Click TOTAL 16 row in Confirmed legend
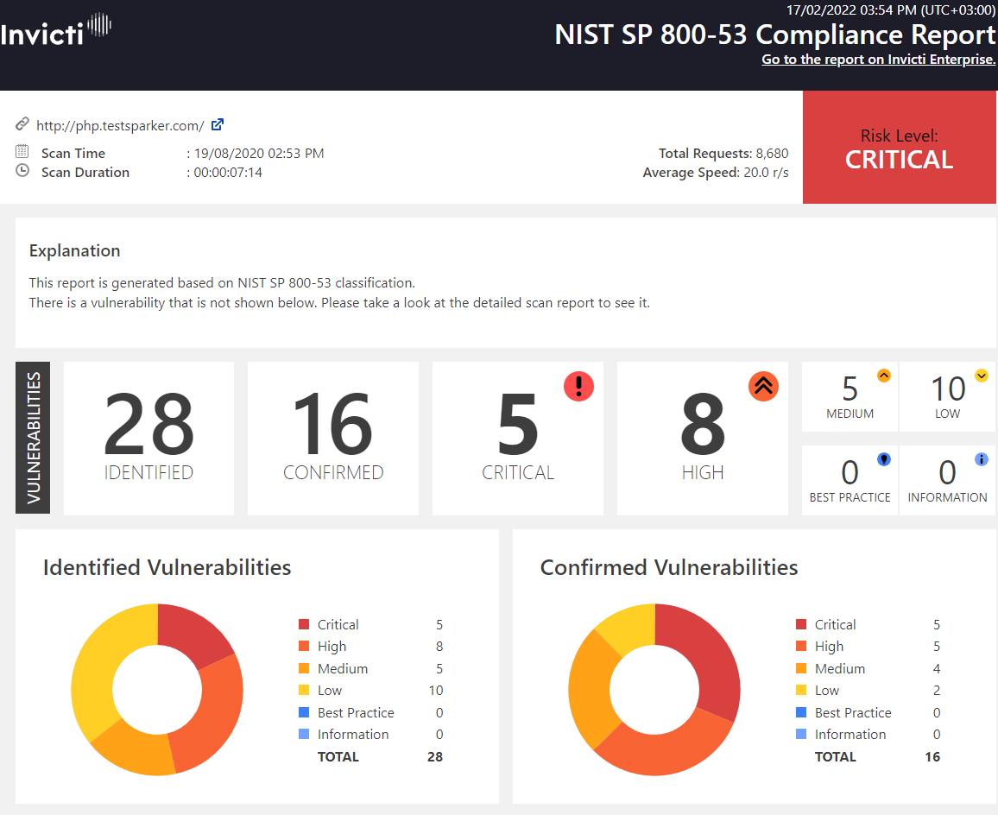The width and height of the screenshot is (998, 815). tap(877, 756)
